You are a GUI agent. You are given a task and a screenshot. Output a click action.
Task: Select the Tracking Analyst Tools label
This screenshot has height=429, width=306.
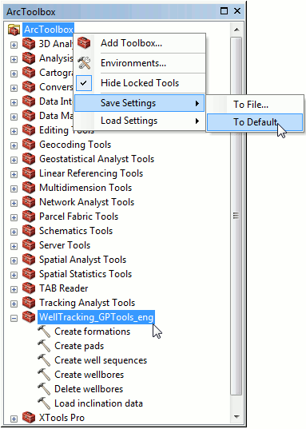click(87, 303)
